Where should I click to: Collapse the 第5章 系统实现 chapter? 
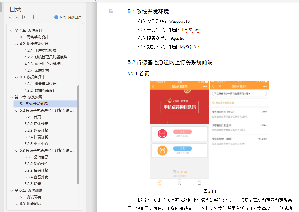click(x=12, y=98)
